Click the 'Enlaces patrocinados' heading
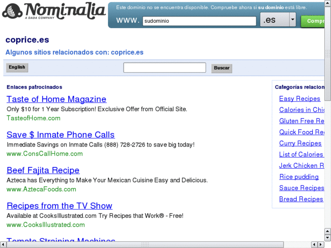The width and height of the screenshot is (331, 248). pyautogui.click(x=35, y=87)
